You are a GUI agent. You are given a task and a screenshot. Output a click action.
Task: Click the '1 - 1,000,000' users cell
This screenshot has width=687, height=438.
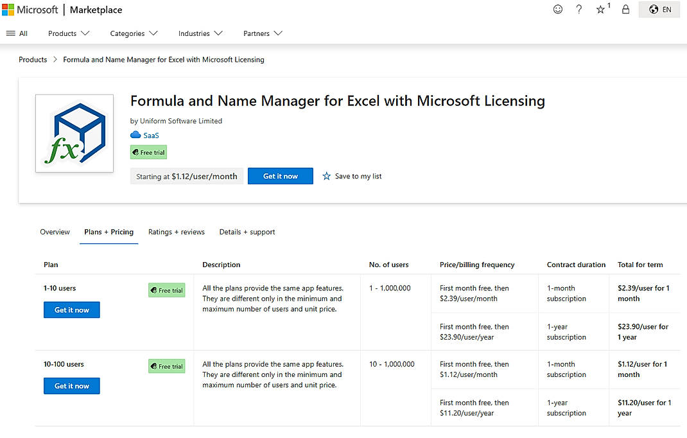click(390, 288)
